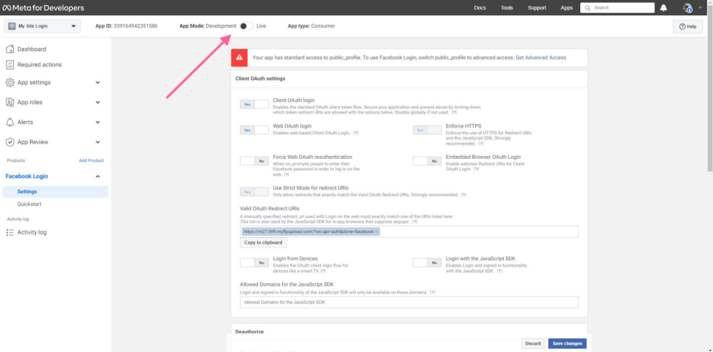The height and width of the screenshot is (352, 713).
Task: Click Save changes button
Action: pyautogui.click(x=567, y=343)
